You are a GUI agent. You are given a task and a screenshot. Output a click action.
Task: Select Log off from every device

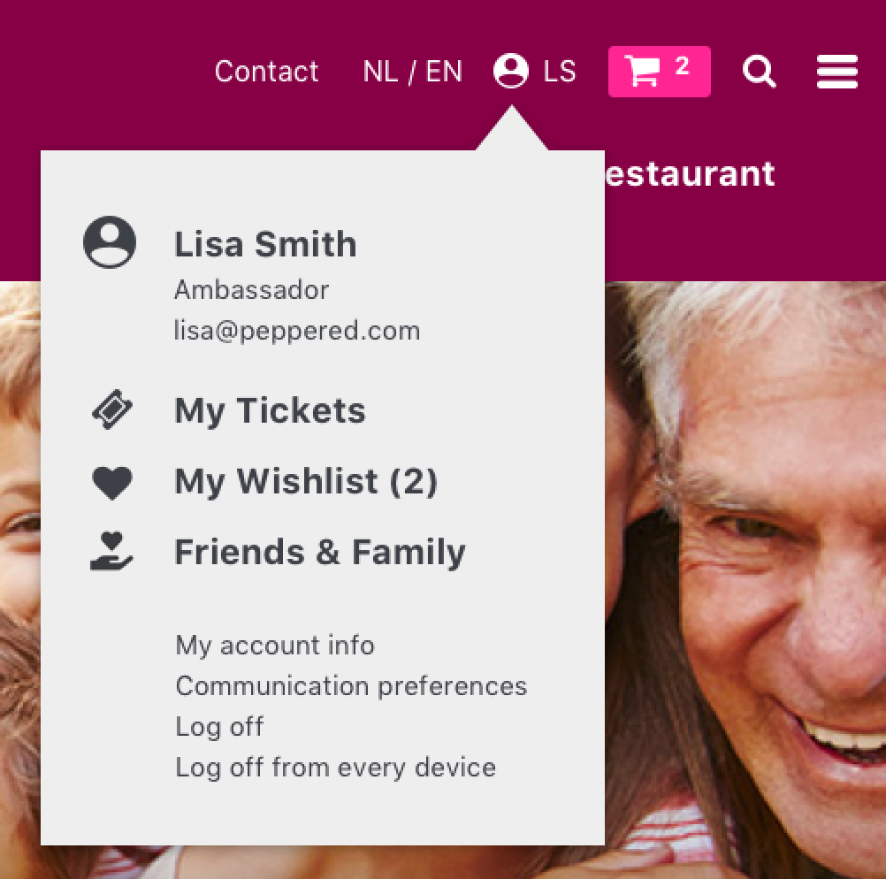(x=336, y=768)
